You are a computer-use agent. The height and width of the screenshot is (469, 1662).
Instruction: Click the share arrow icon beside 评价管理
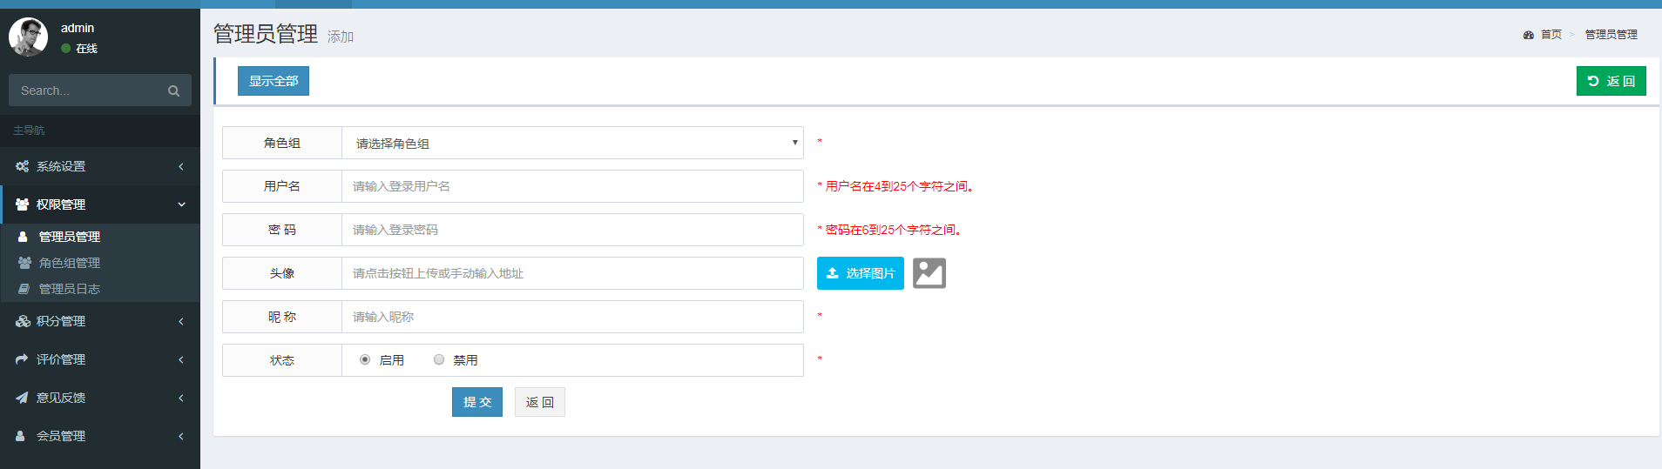[x=22, y=359]
